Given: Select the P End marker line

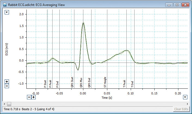Looking at the screenshot, I should [x=59, y=41].
